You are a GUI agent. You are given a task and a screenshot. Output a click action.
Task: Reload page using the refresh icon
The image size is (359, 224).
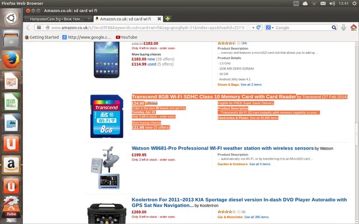pyautogui.click(x=259, y=27)
